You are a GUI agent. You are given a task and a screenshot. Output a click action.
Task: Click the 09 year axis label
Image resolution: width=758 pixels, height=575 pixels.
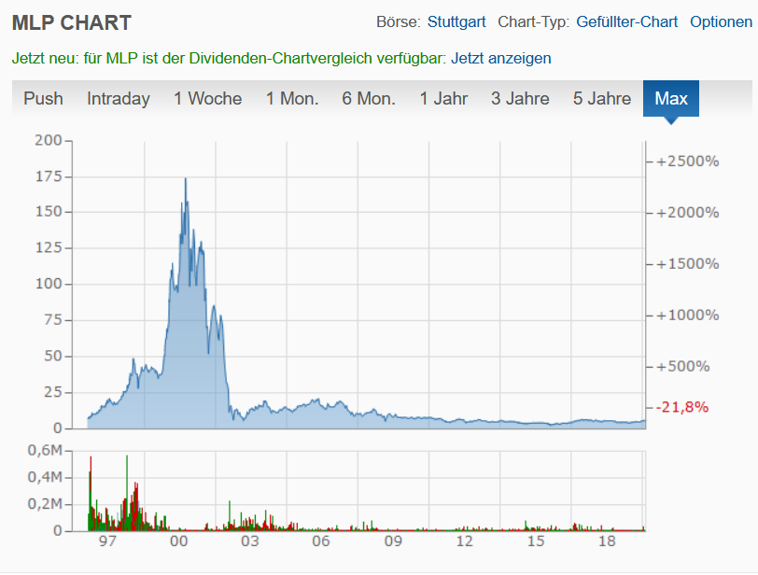click(x=392, y=541)
